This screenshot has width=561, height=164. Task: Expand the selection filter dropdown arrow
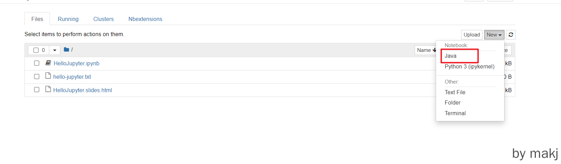[54, 50]
